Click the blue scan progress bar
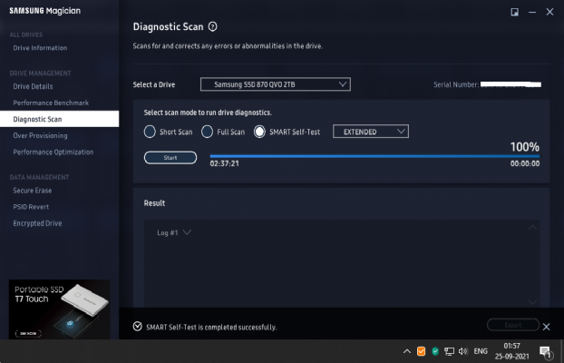Viewport: 564px width, 363px height. point(374,156)
